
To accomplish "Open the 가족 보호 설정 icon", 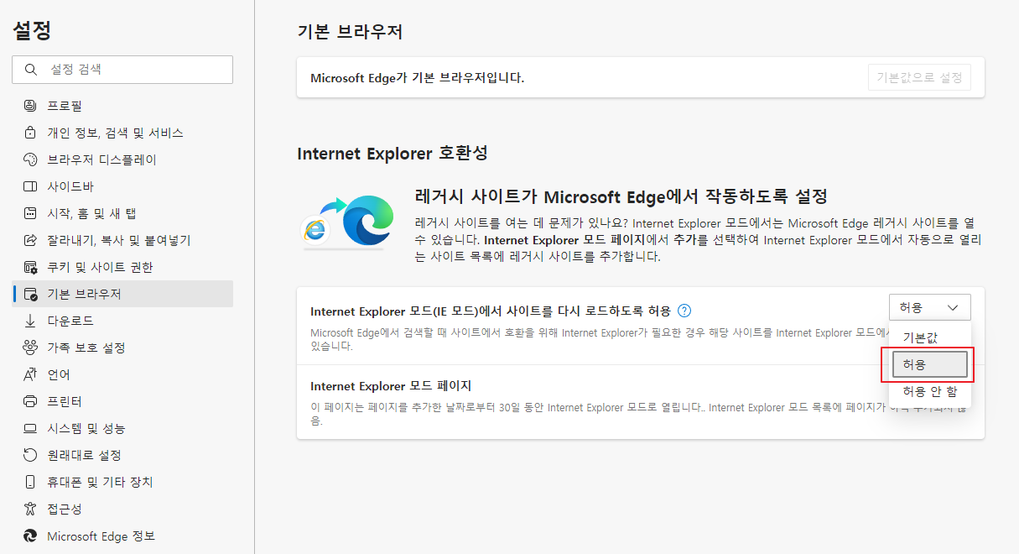I will tap(30, 348).
